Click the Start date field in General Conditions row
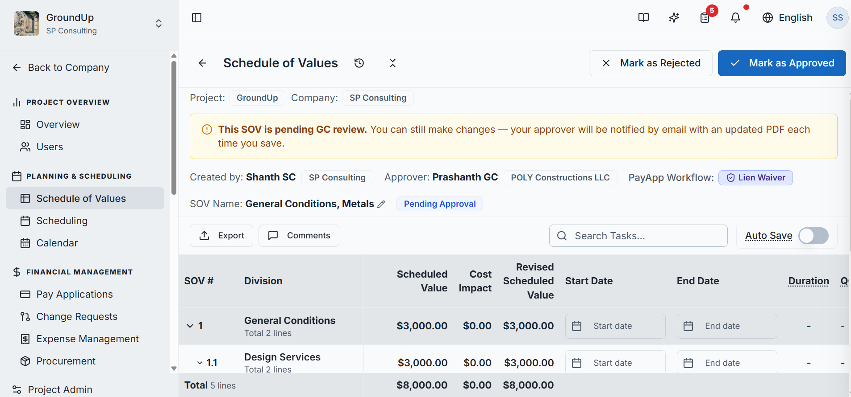851x397 pixels. 615,326
